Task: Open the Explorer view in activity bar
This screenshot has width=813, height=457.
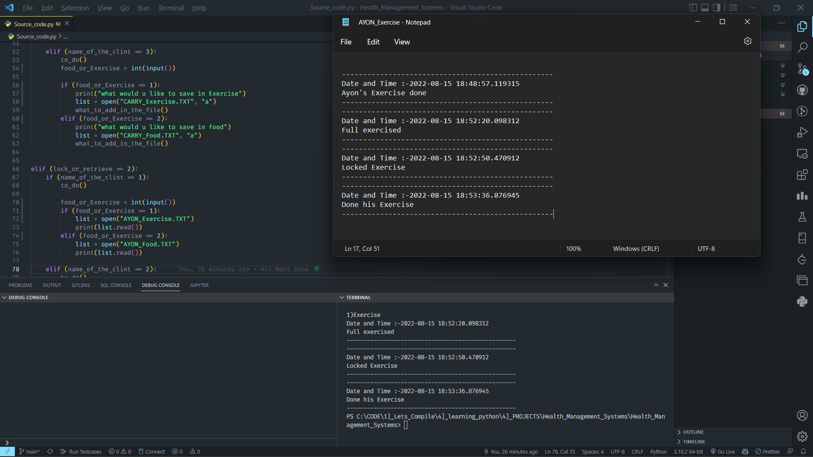Action: coord(802,26)
